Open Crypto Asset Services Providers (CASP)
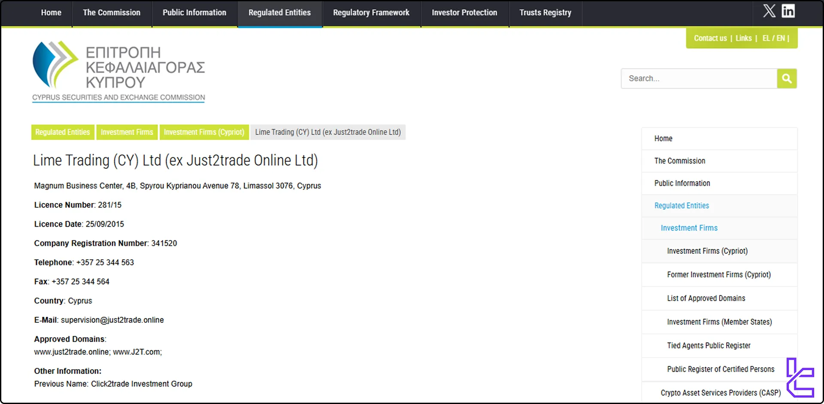 point(721,393)
